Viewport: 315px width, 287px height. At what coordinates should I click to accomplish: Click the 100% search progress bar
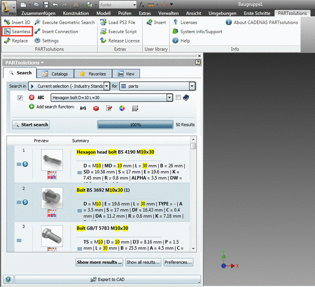(135, 125)
